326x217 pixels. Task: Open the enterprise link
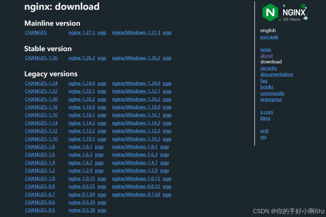click(x=271, y=100)
